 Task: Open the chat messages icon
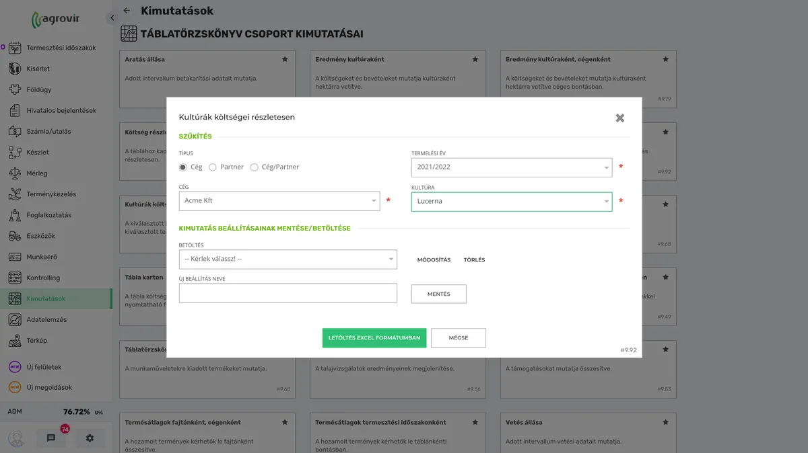51,438
